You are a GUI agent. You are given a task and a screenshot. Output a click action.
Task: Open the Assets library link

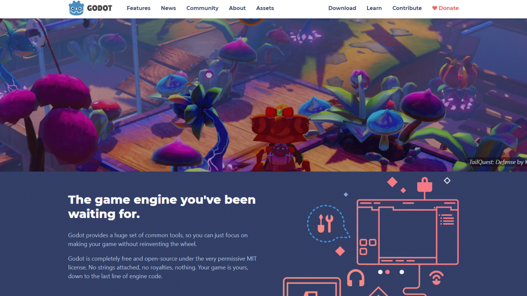click(265, 8)
